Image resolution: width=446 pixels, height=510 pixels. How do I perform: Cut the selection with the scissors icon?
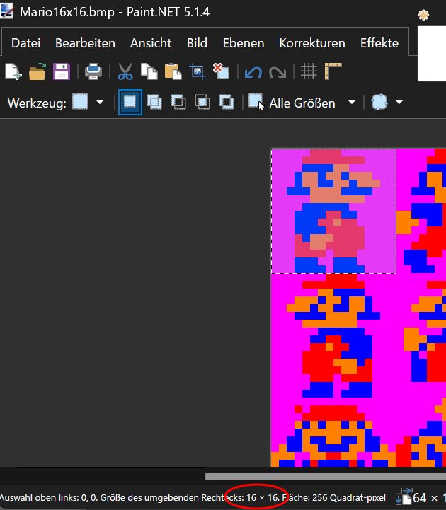[125, 71]
